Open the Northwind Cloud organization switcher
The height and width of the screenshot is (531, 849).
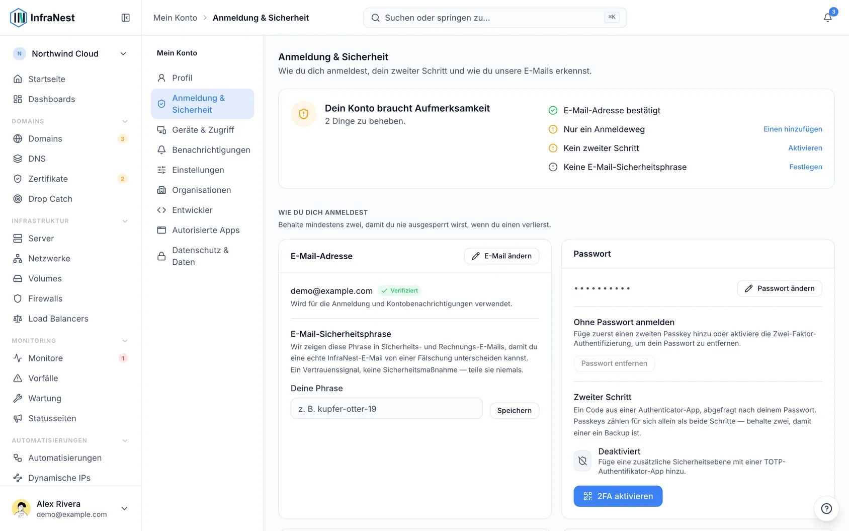click(70, 54)
